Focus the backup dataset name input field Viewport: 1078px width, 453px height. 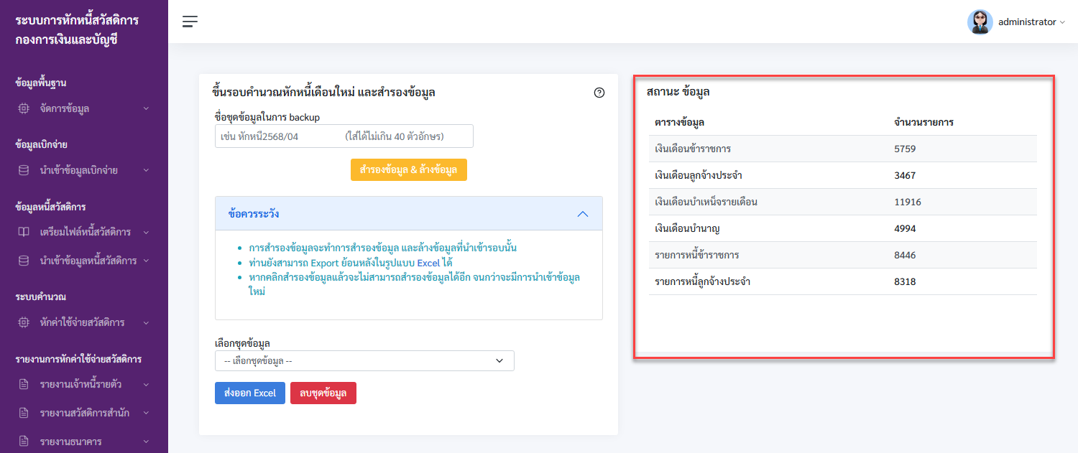click(344, 136)
